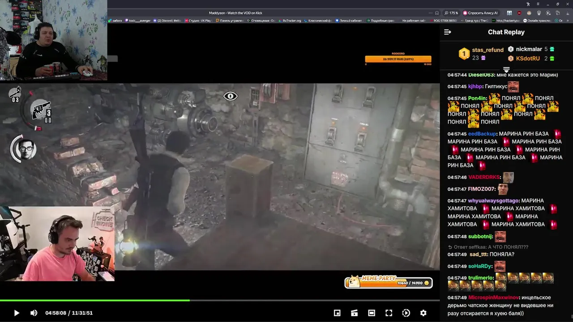Open picture-in-picture mini player
Screen dimensions: 573x322
click(337, 313)
